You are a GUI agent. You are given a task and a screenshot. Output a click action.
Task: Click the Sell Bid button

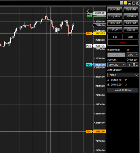131,23
